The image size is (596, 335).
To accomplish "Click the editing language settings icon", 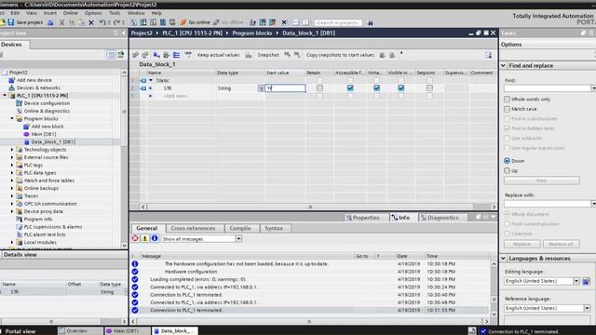I will point(586,281).
